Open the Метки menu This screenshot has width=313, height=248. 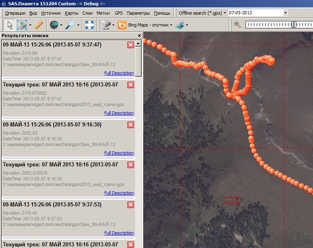(x=103, y=13)
